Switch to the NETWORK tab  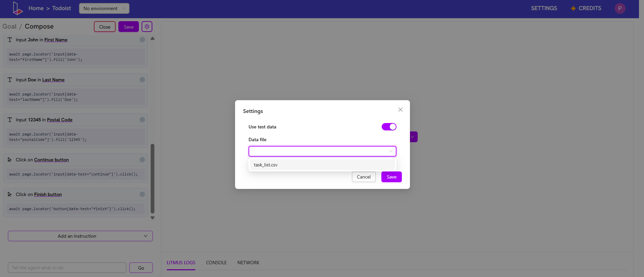(248, 263)
